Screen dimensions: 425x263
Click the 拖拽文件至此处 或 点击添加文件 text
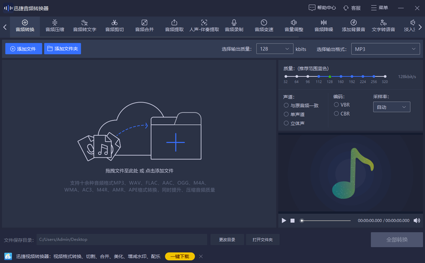click(139, 171)
